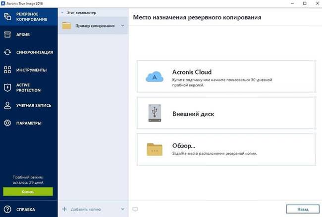
Task: Click the Acronis Cloud icon
Action: click(x=155, y=77)
